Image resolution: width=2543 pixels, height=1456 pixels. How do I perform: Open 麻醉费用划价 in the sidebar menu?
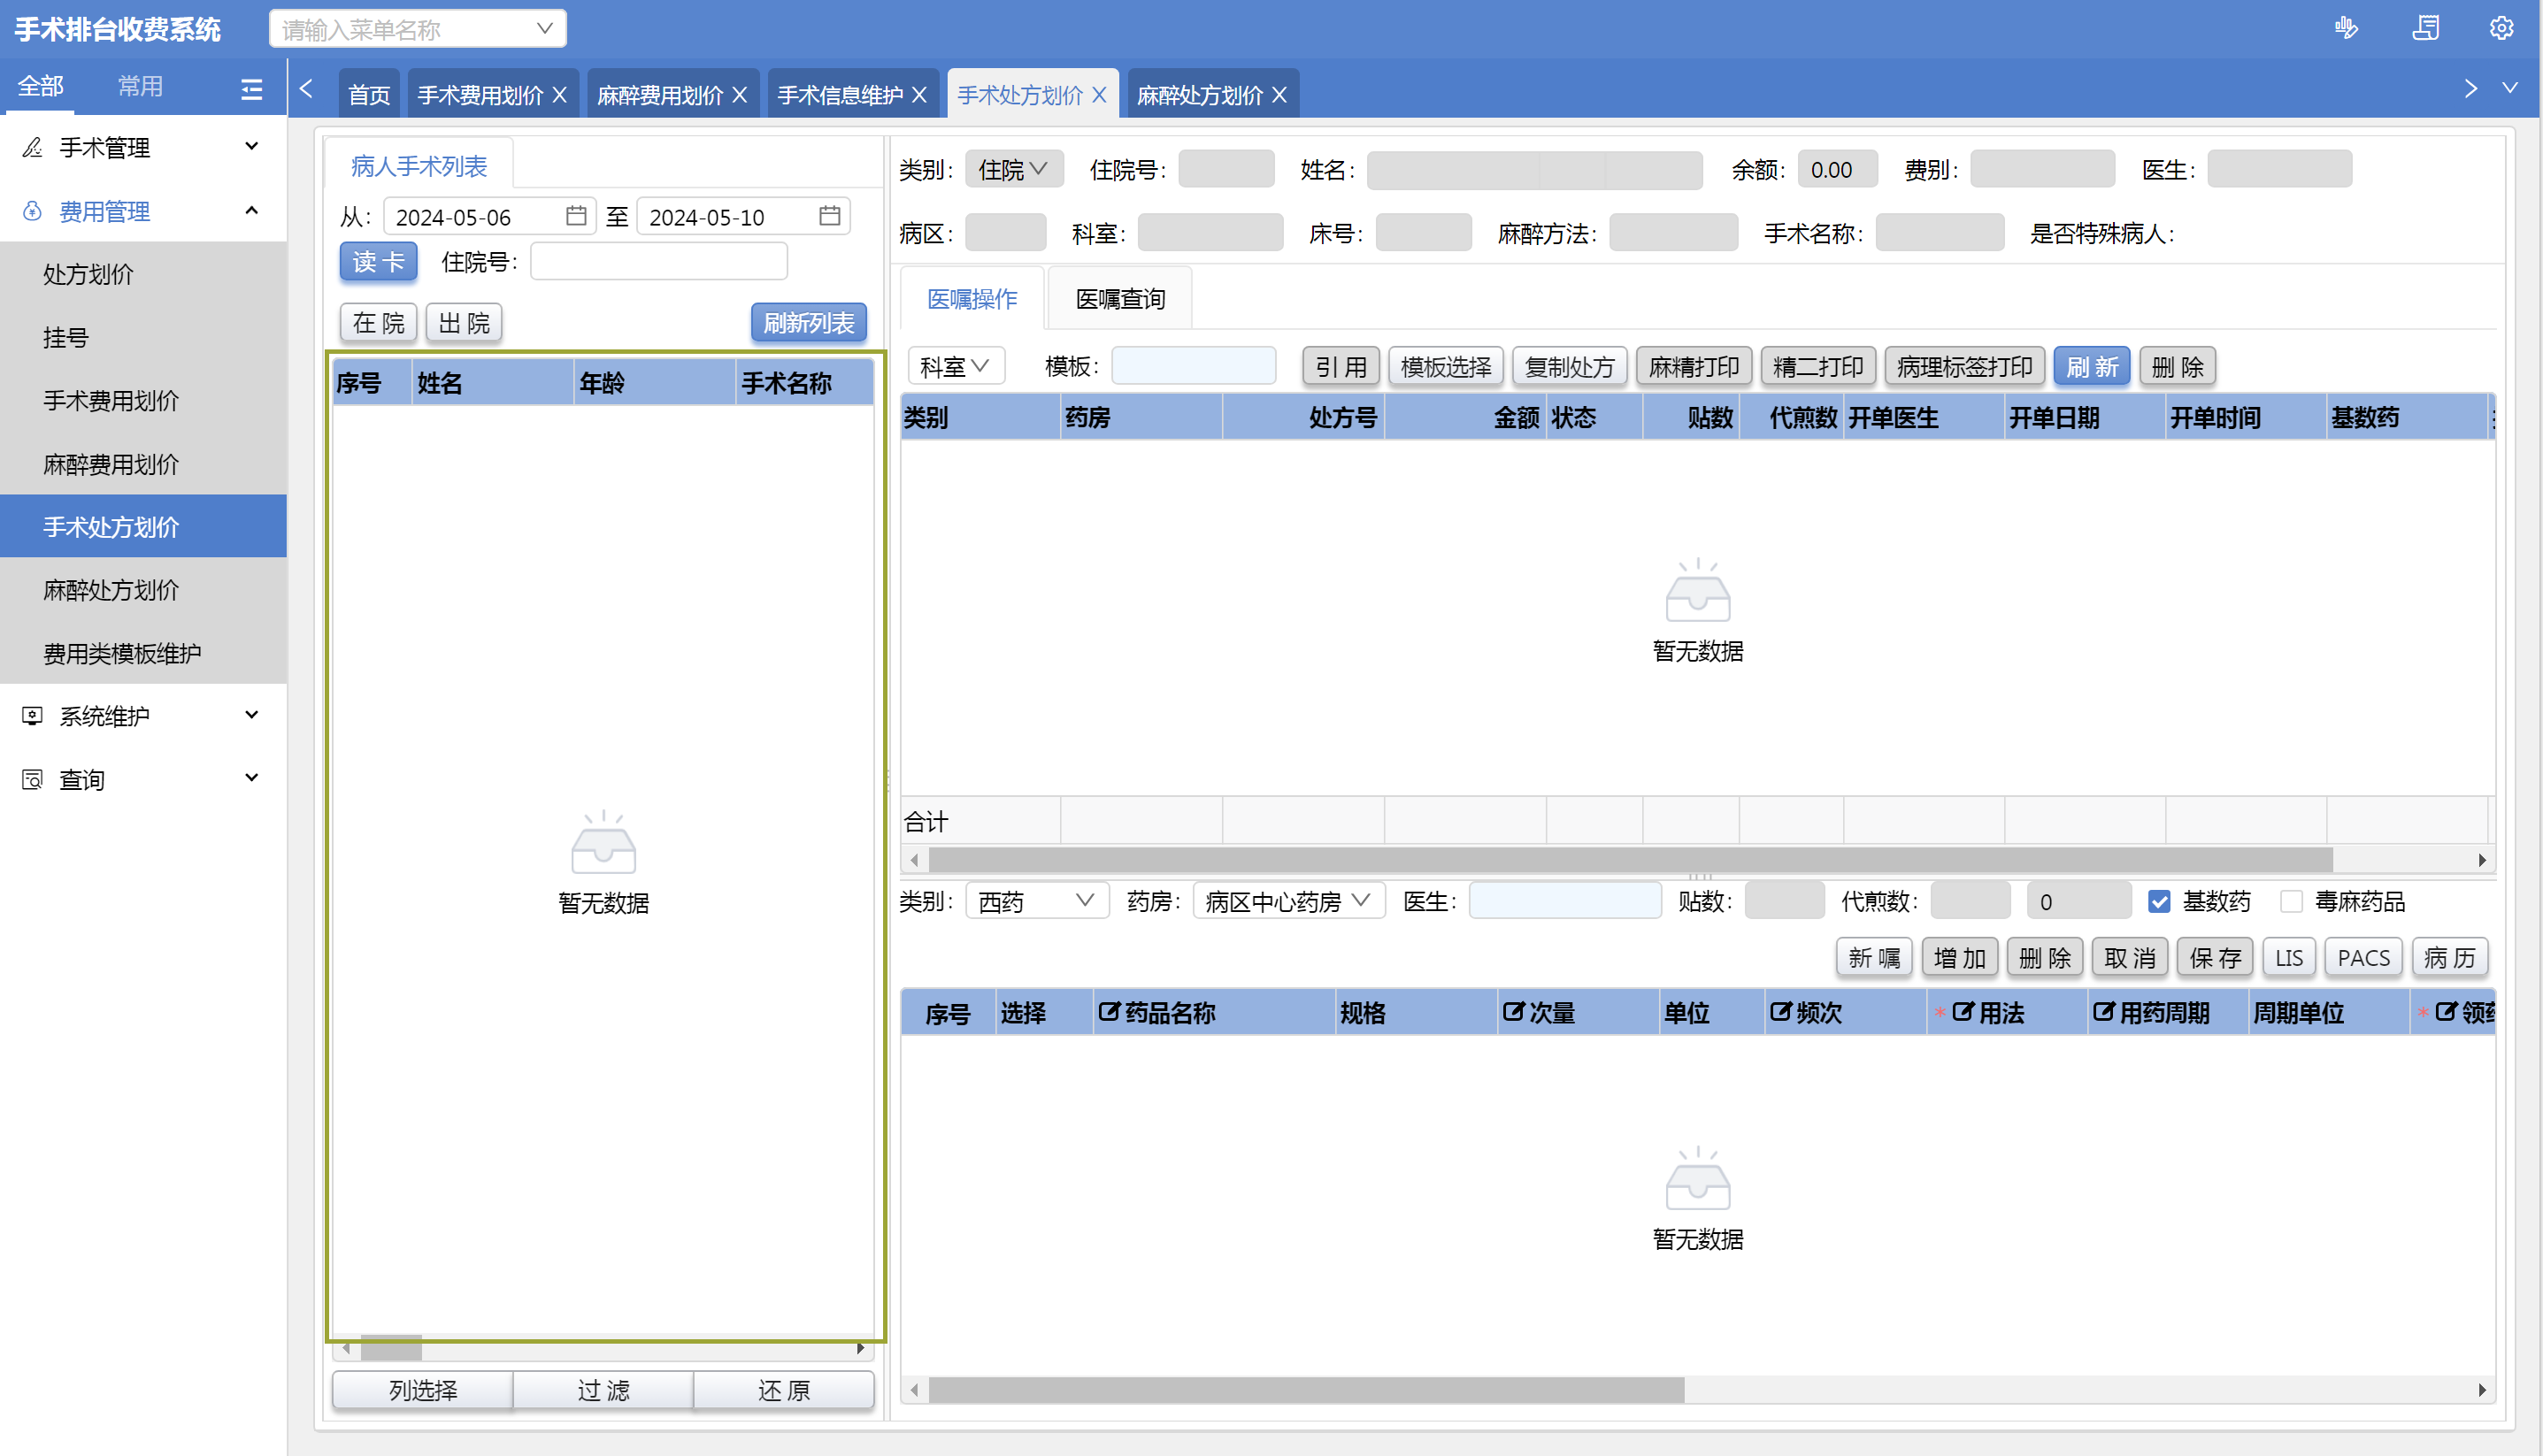pos(111,464)
